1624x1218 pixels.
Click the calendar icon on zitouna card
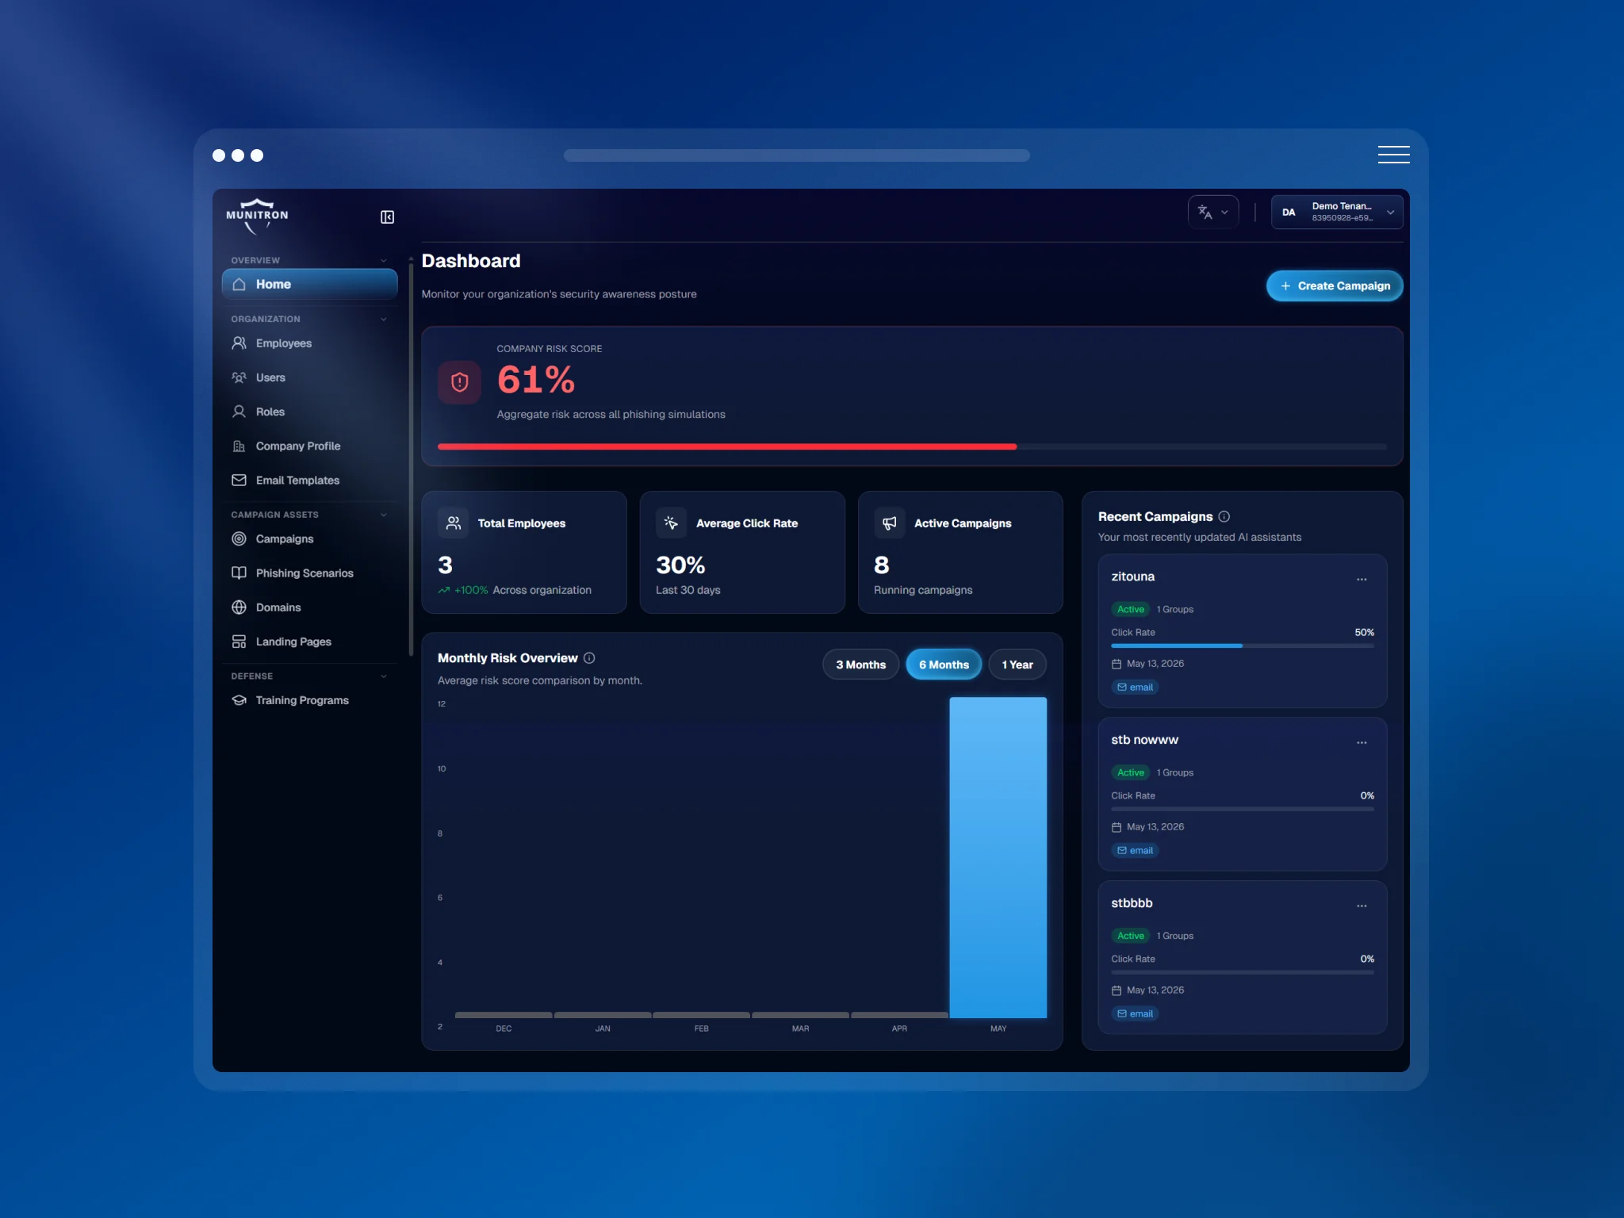[1116, 665]
